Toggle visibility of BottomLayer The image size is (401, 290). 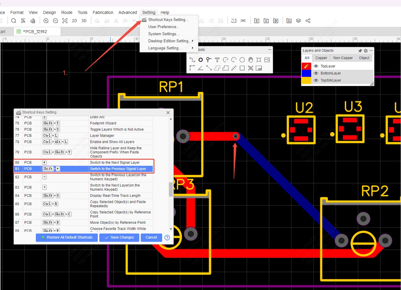[x=316, y=73]
